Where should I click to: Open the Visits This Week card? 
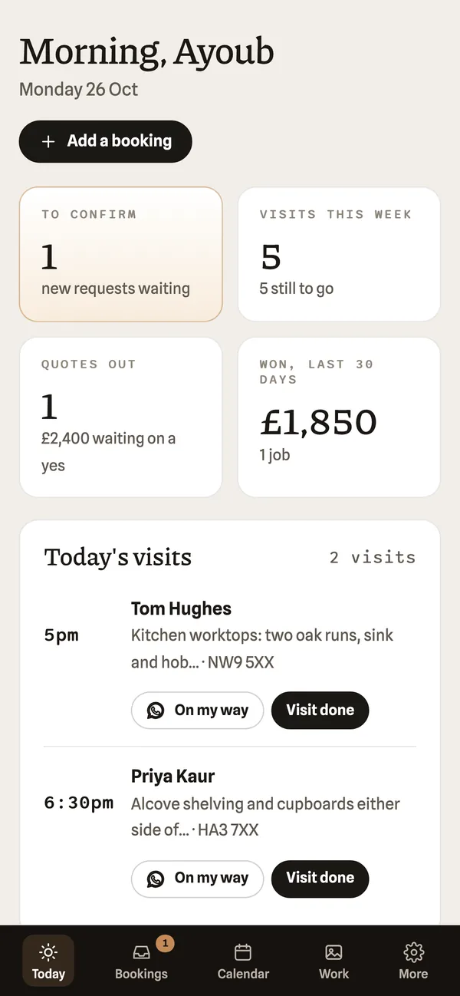click(x=339, y=254)
